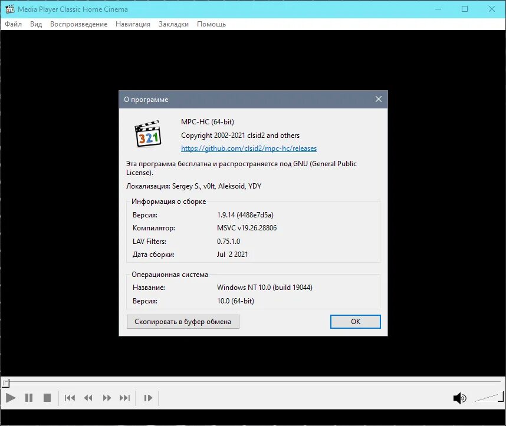506x426 pixels.
Task: Click the title bar MPC-HC app icon
Action: [10, 9]
